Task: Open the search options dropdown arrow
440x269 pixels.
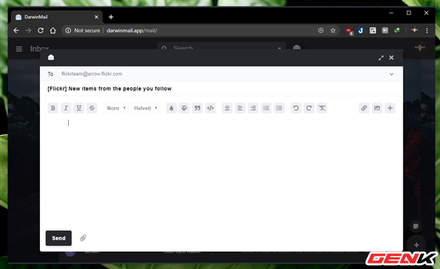Action: pyautogui.click(x=279, y=48)
